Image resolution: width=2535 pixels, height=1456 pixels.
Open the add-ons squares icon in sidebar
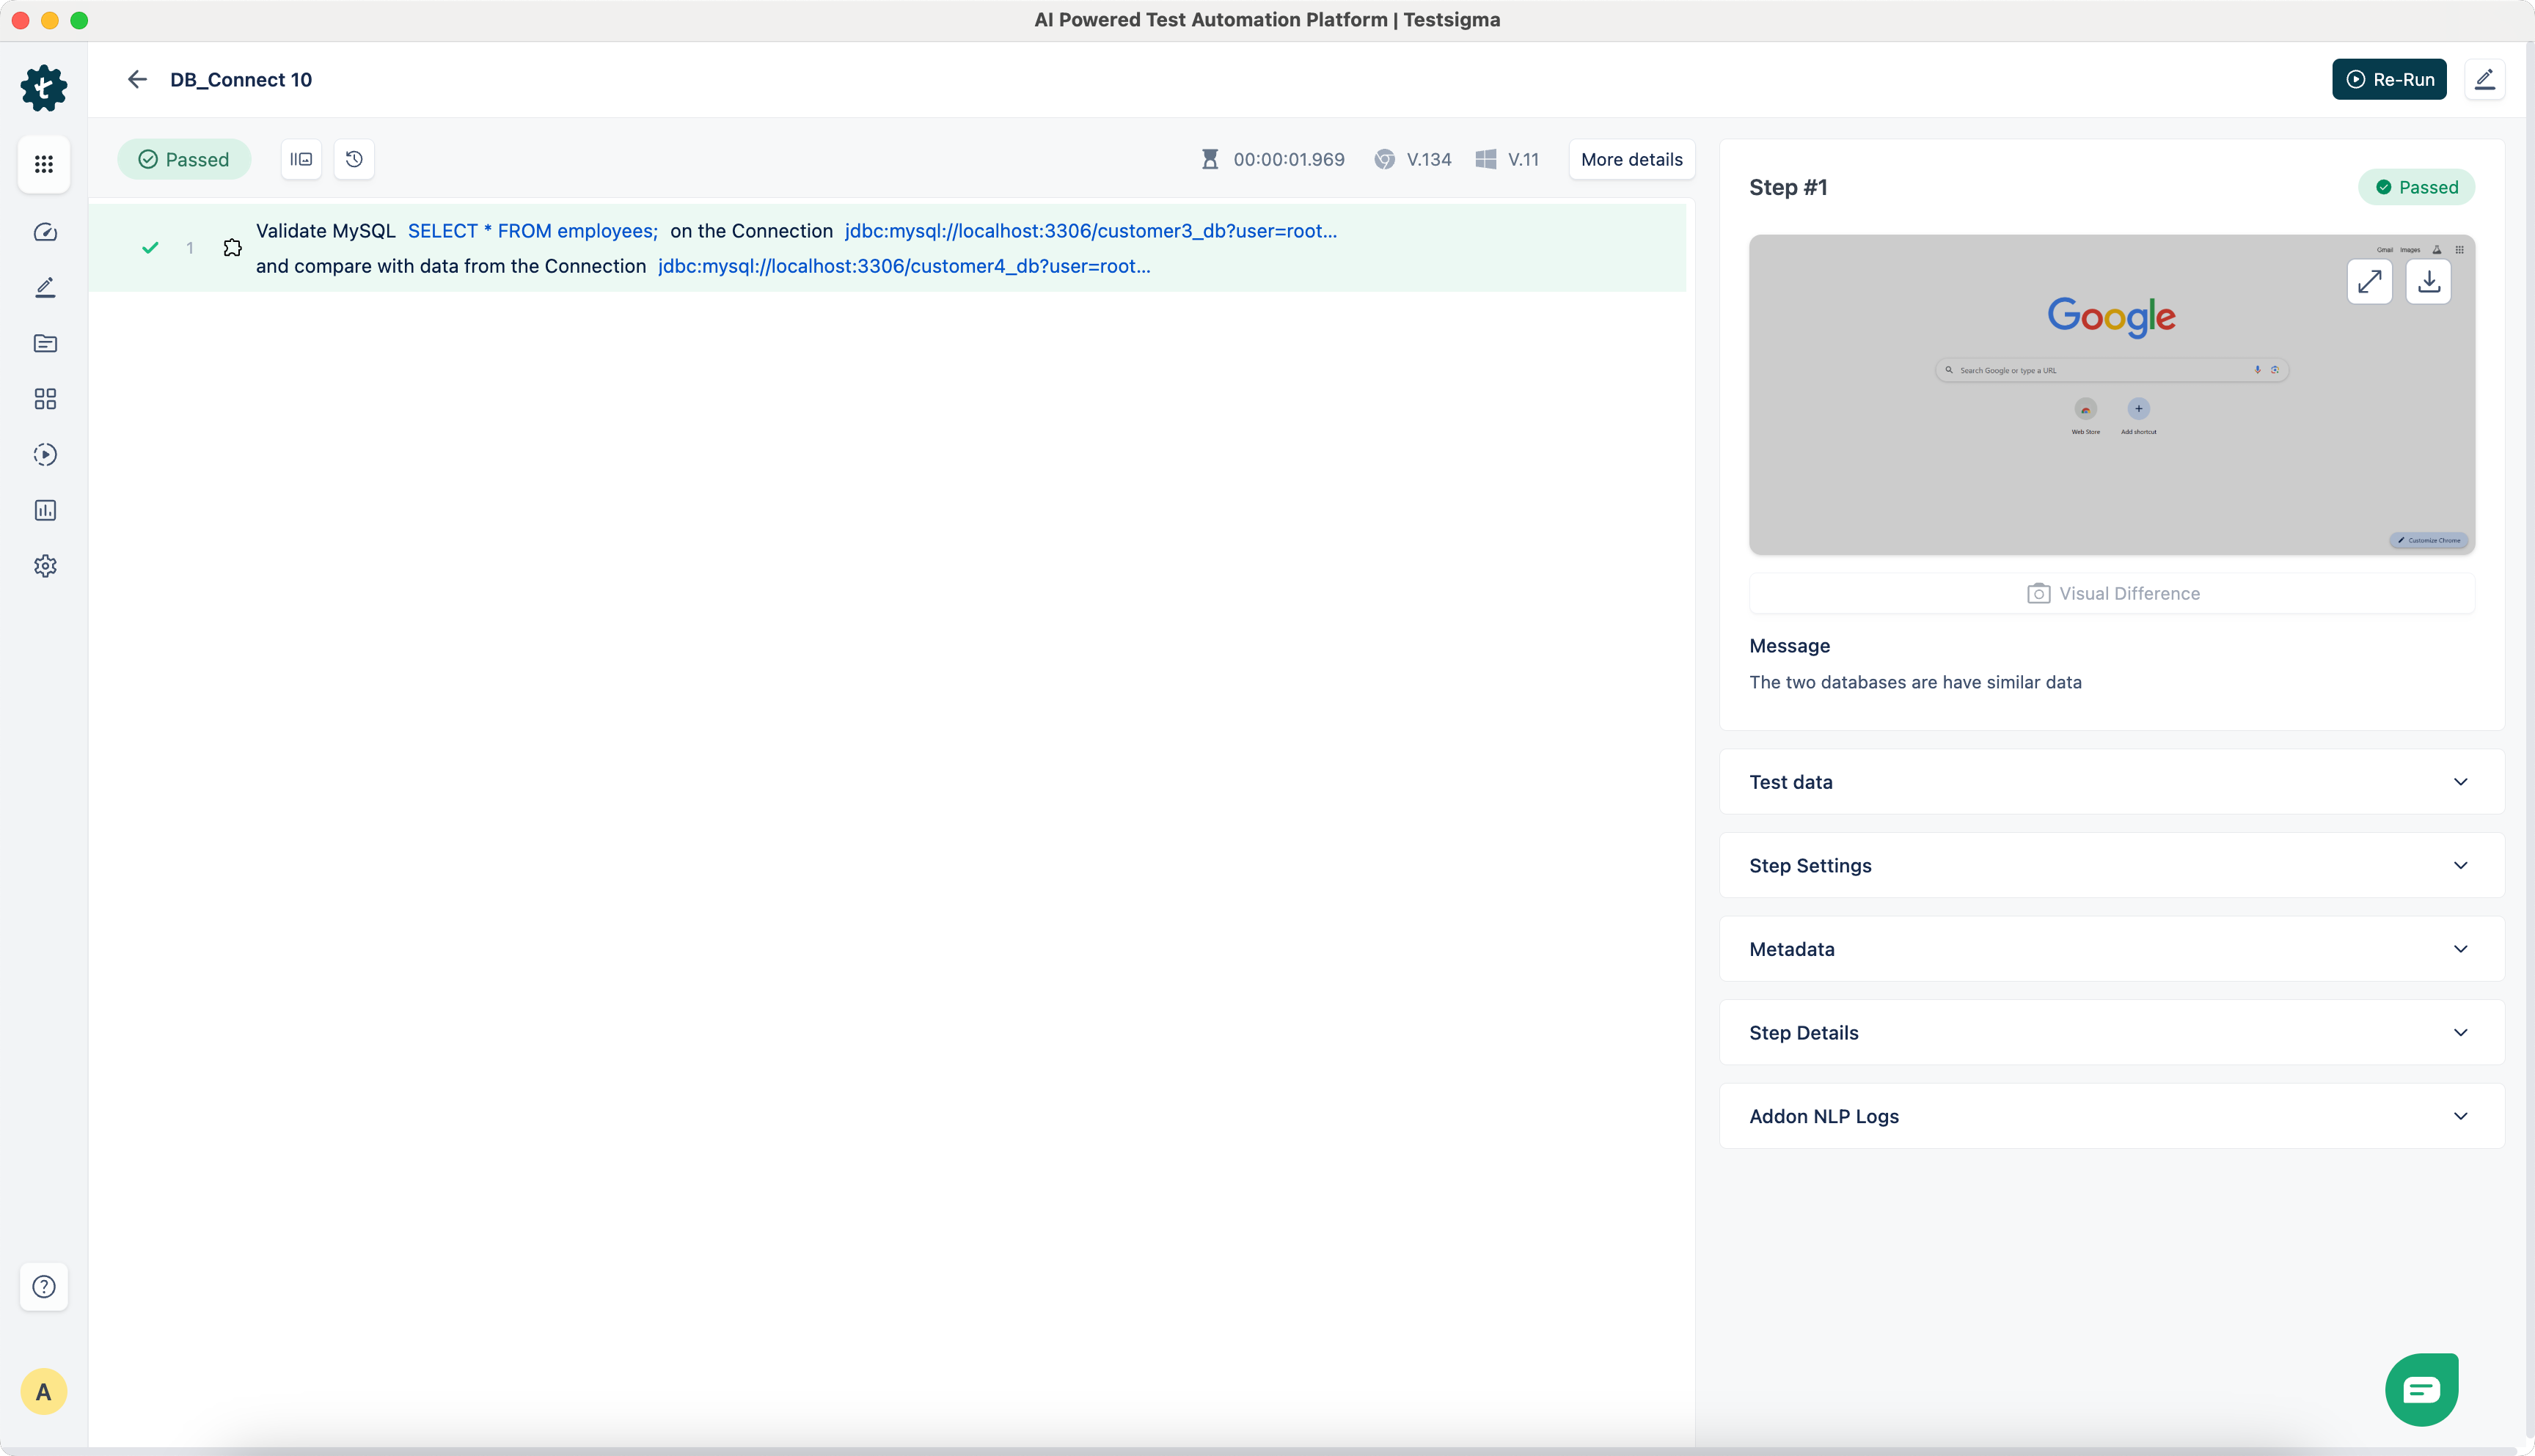click(x=45, y=399)
